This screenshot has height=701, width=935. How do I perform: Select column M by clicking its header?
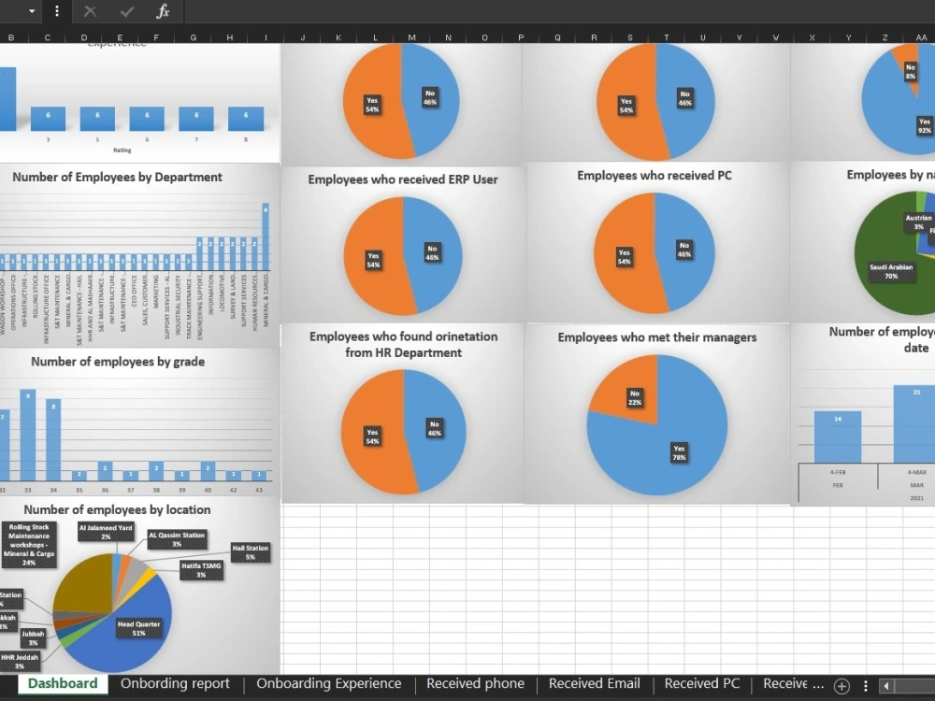[411, 38]
